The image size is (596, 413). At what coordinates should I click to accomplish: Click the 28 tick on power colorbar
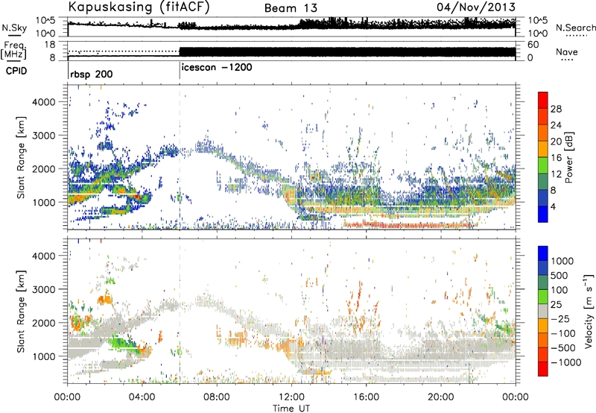point(556,109)
